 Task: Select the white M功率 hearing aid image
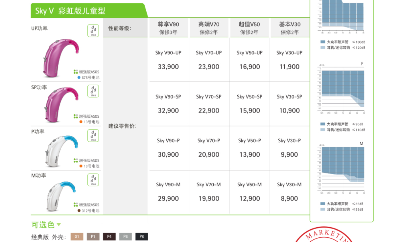click(x=61, y=196)
